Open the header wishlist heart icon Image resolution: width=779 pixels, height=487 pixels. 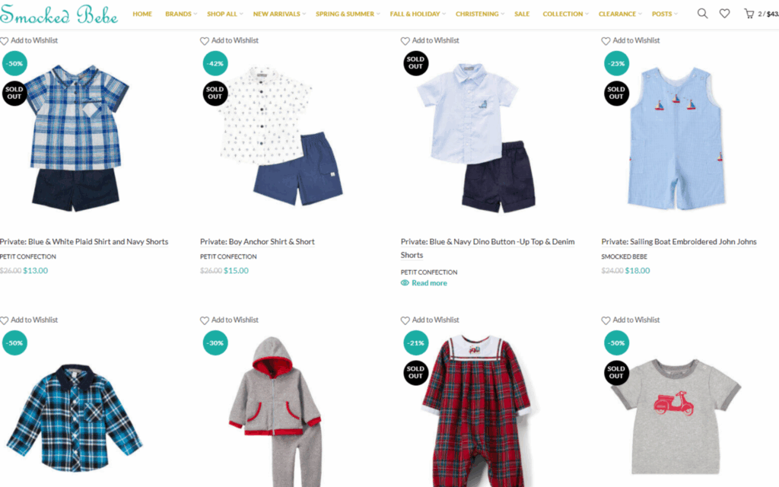pos(724,14)
